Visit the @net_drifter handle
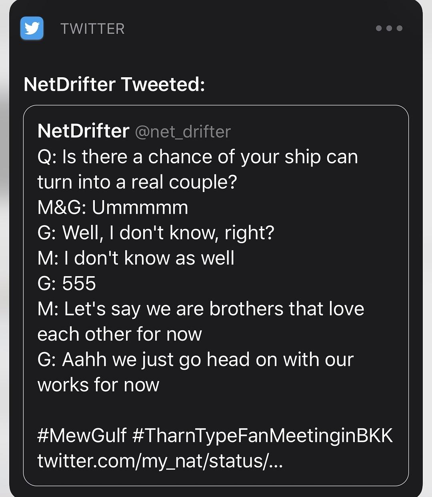432x497 pixels. (183, 132)
